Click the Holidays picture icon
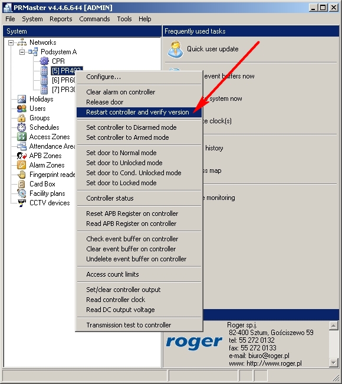Screen dimensions: 342x384 coord(22,99)
